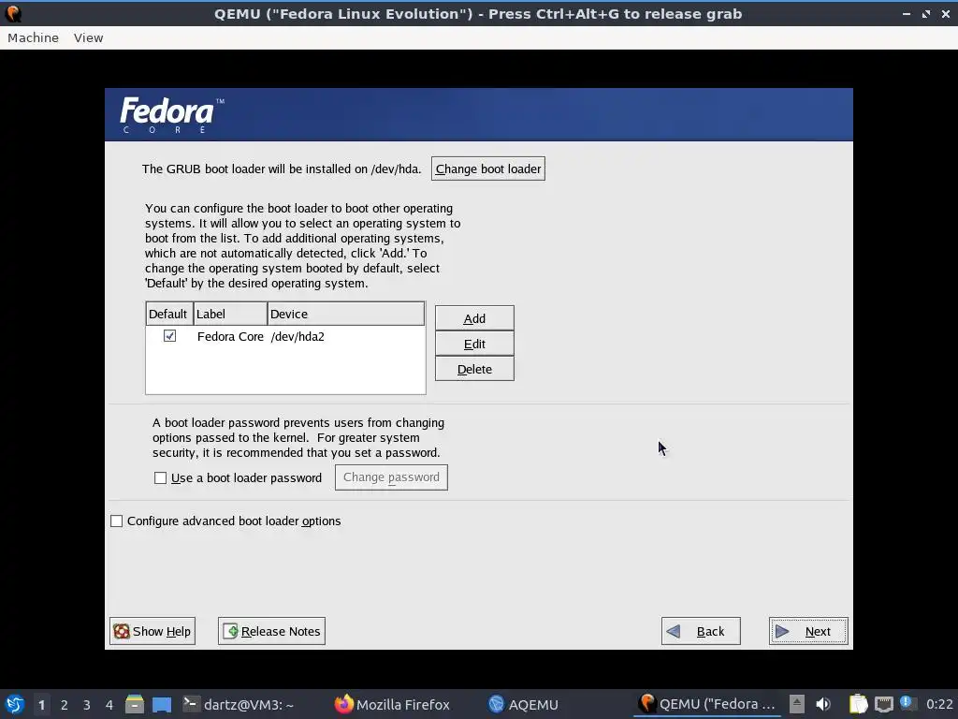Toggle Default checkbox for Fedora Core
This screenshot has width=958, height=719.
click(x=170, y=336)
